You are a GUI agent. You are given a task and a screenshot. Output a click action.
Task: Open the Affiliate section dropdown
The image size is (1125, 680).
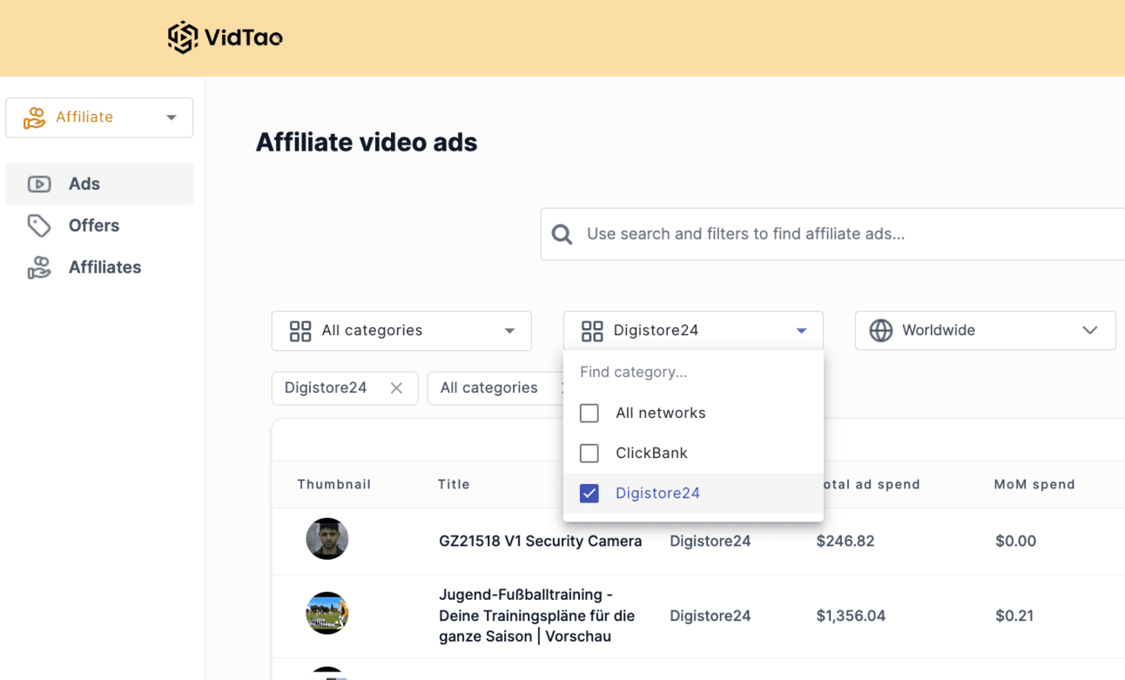click(99, 118)
